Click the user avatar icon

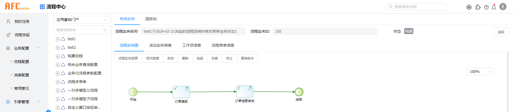503,7
